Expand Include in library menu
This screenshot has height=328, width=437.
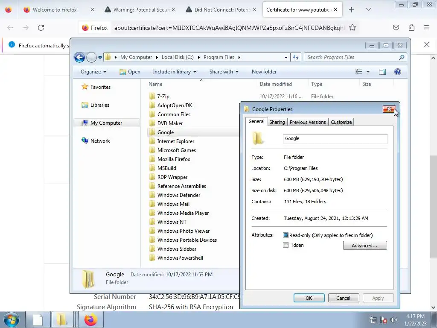pyautogui.click(x=175, y=72)
